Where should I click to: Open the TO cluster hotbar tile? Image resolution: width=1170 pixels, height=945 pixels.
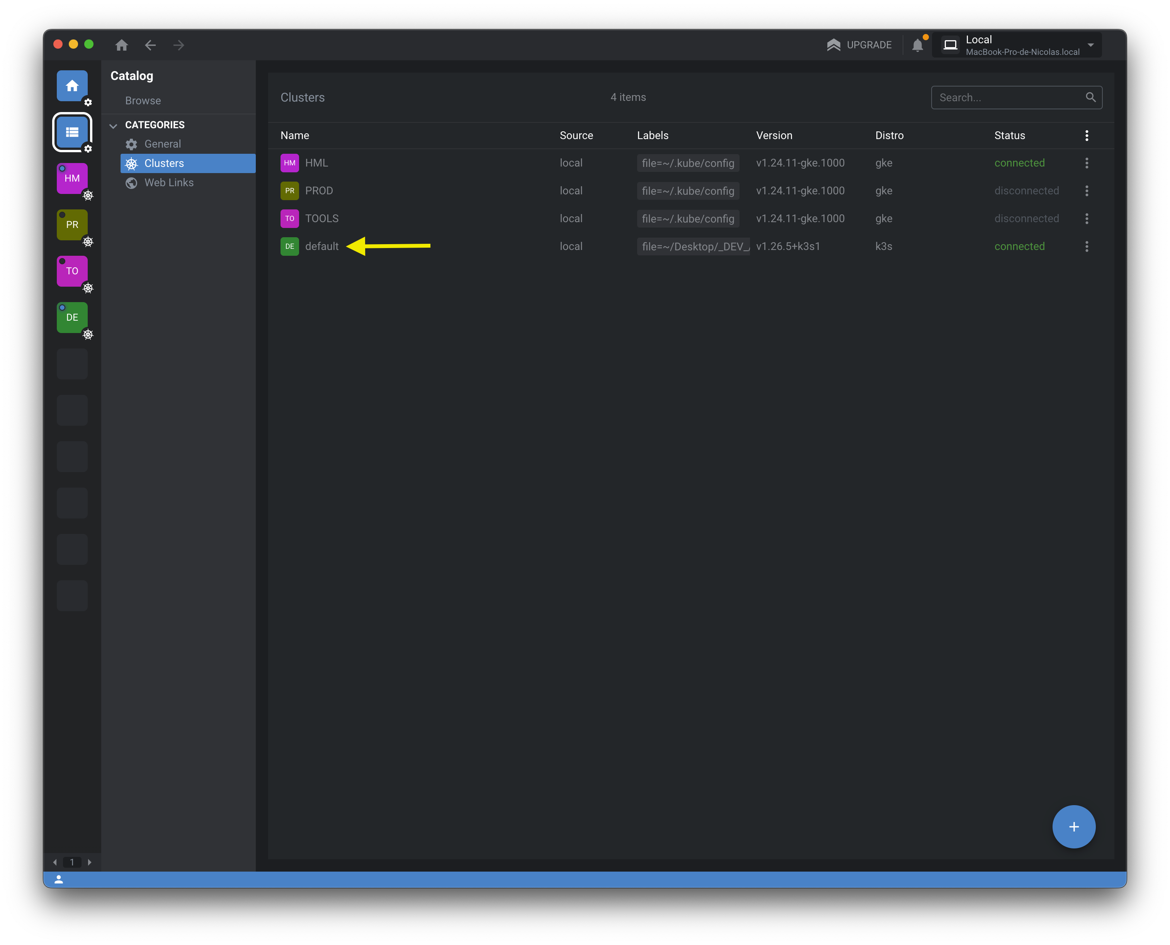coord(72,271)
